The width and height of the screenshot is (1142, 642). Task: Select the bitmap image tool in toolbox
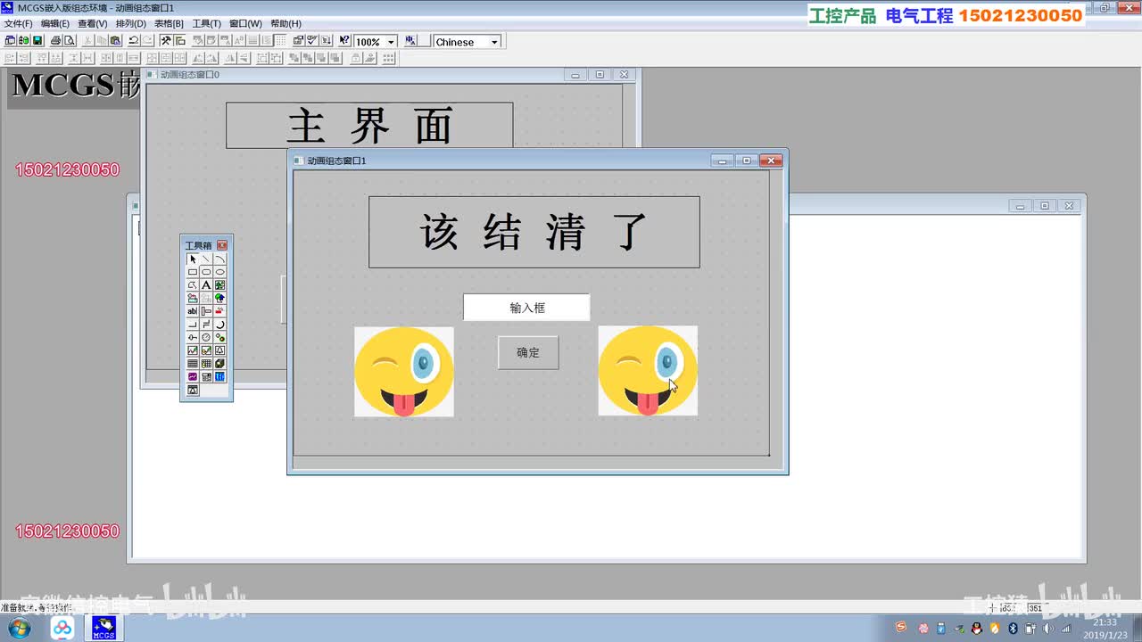[x=219, y=285]
